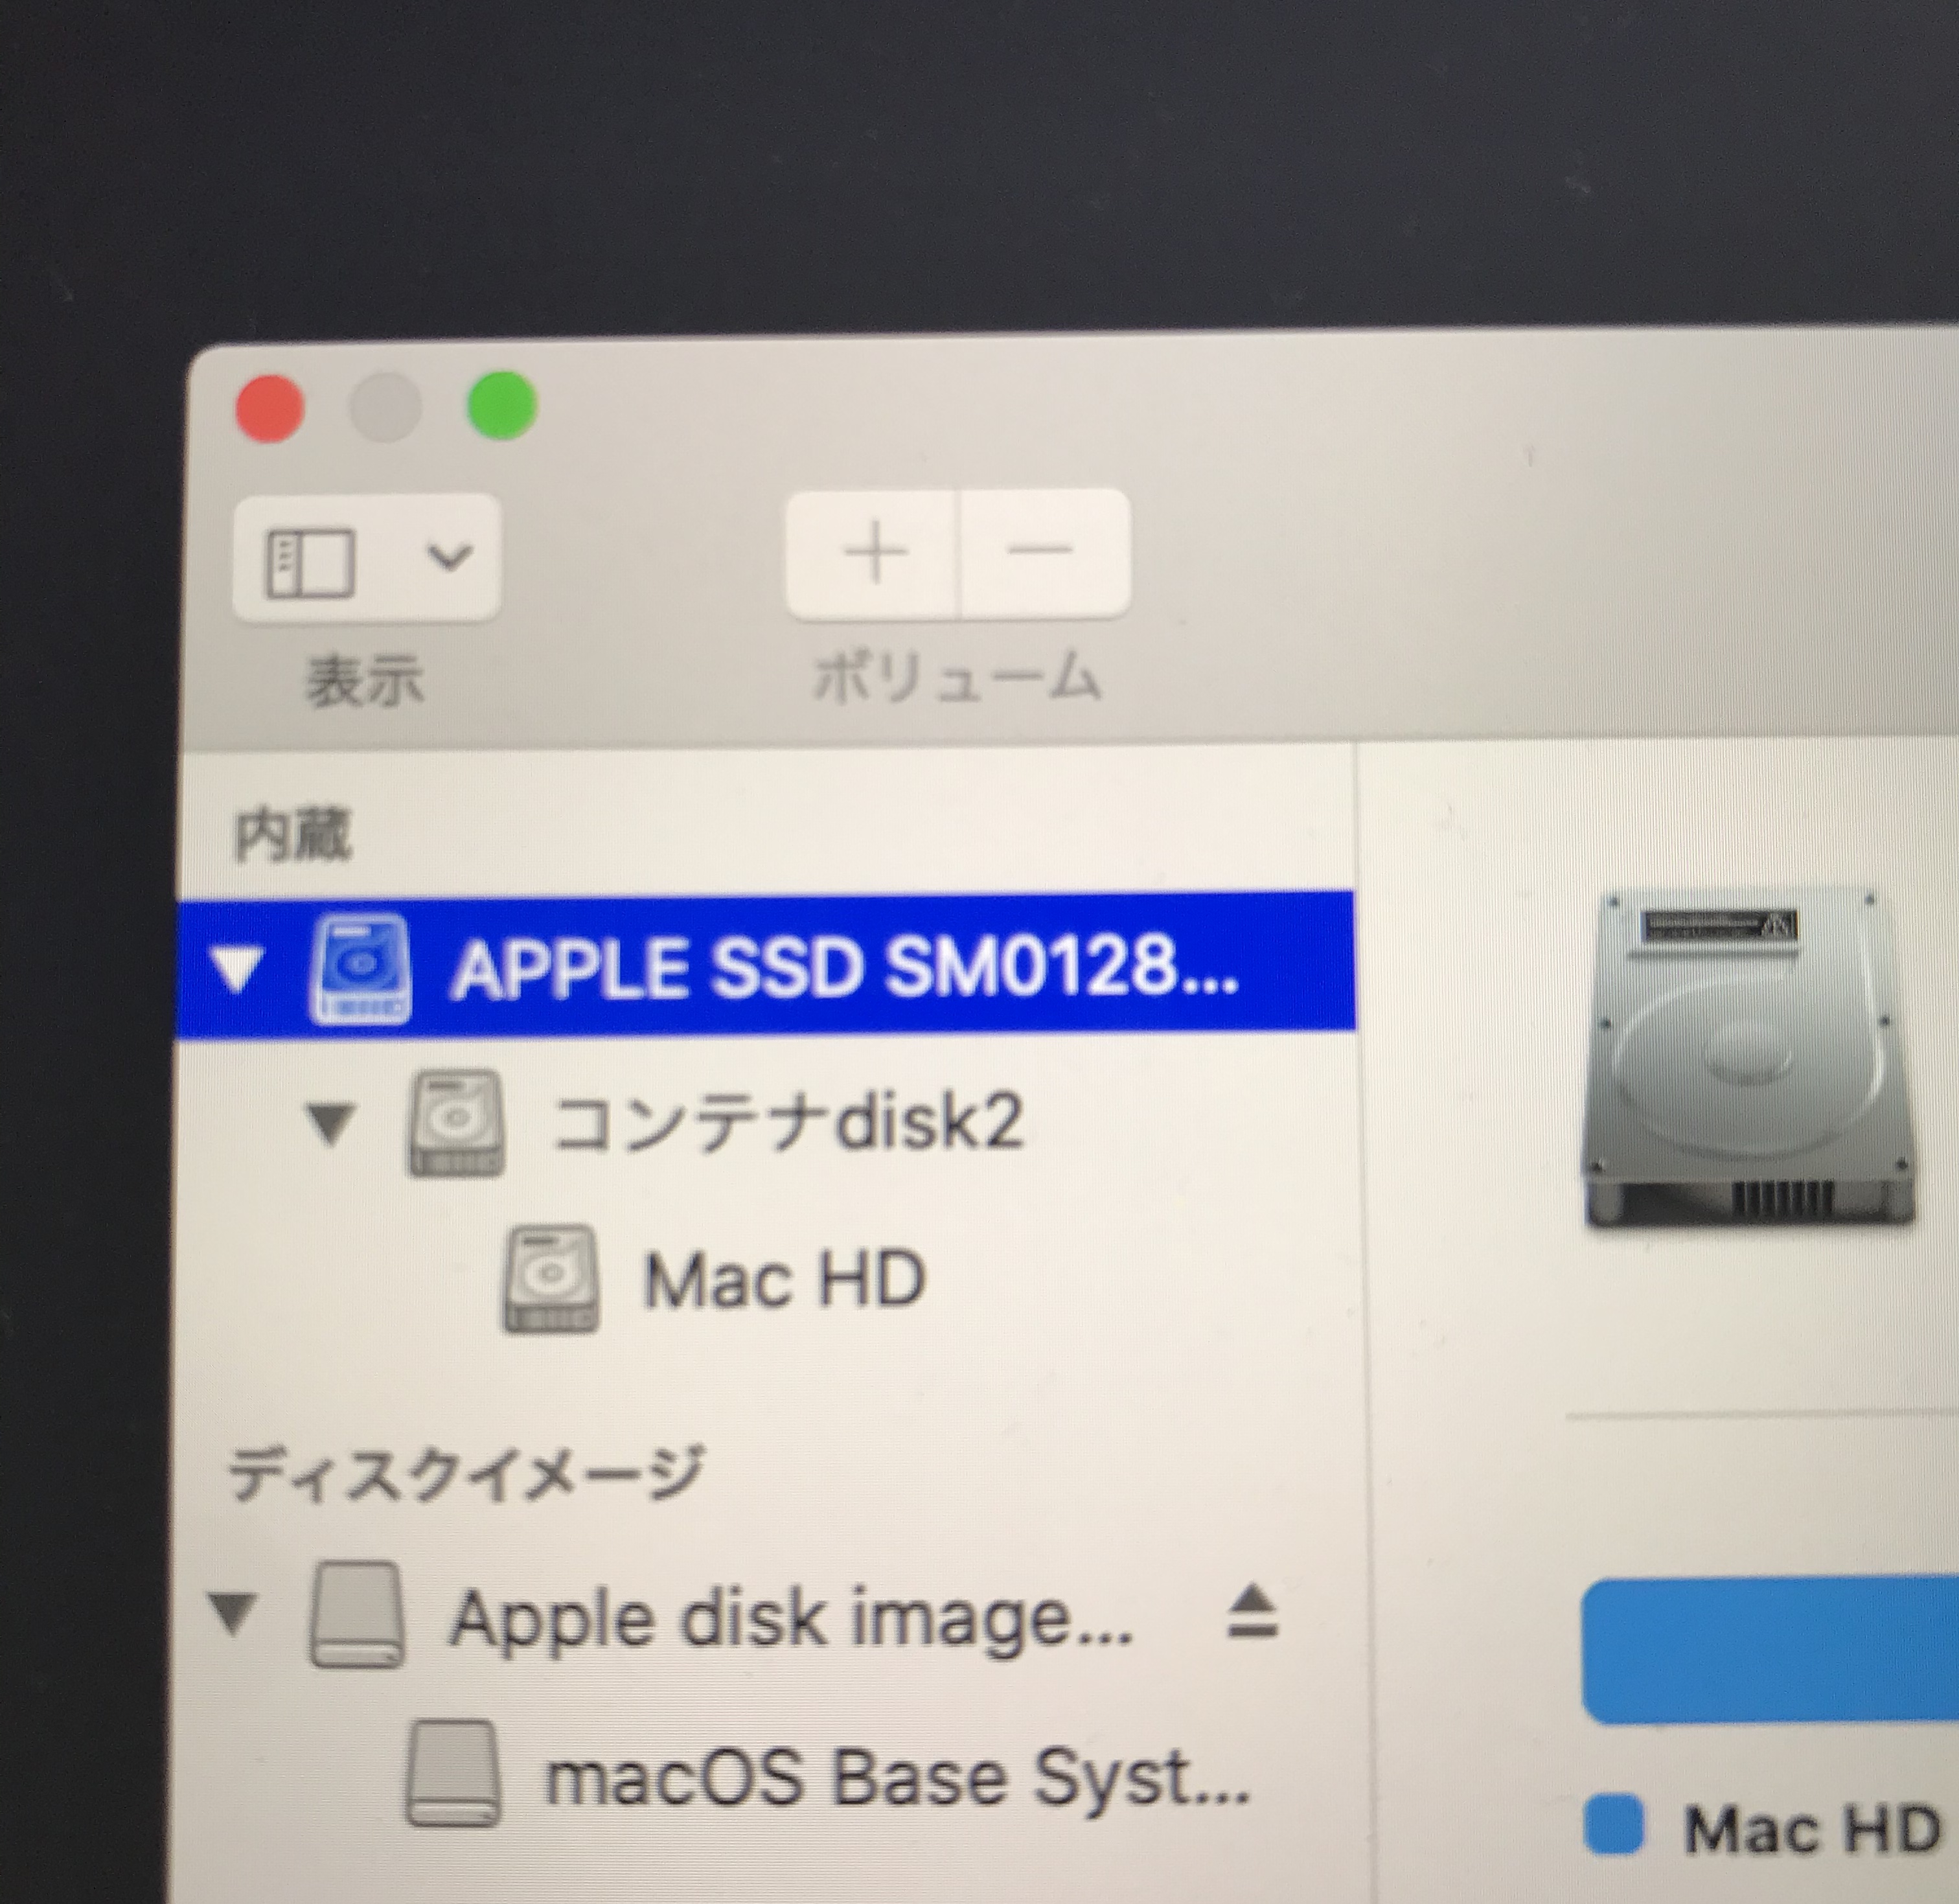Click the Apple disk image drive icon
This screenshot has width=1959, height=1904.
click(x=357, y=1615)
